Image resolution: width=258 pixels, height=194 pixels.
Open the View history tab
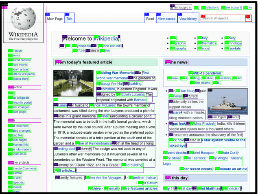(x=188, y=18)
